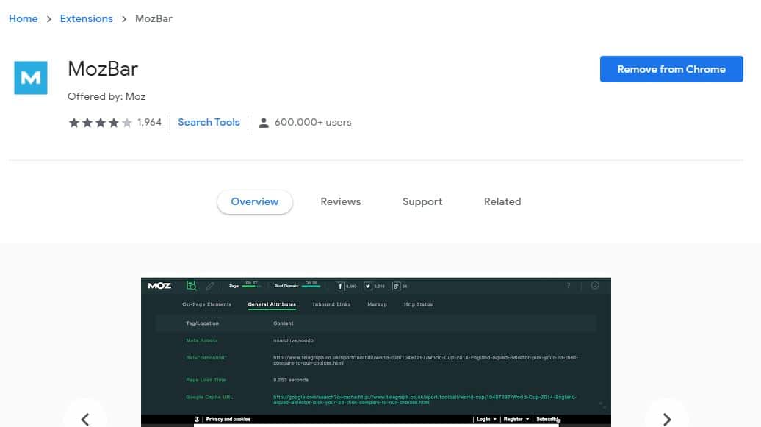Select Markup tab in preview
Screen dimensions: 761x427
tap(377, 304)
